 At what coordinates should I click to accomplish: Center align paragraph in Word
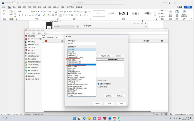[x=64, y=15]
